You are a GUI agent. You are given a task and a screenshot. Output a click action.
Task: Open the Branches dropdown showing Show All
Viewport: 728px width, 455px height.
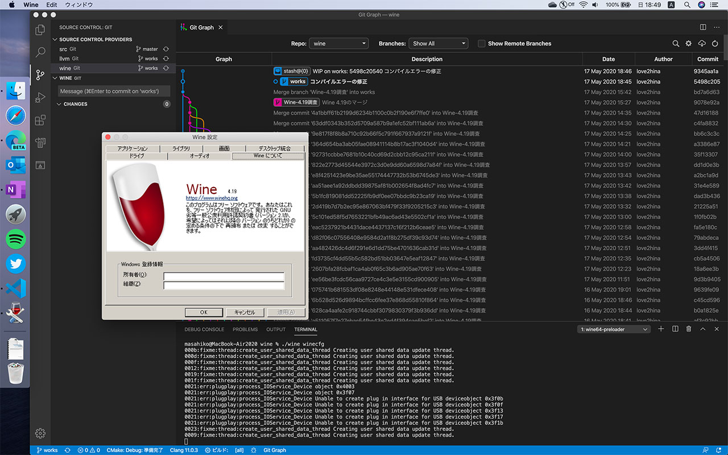[439, 43]
